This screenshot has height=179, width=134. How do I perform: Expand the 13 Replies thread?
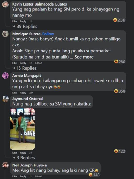pyautogui.click(x=25, y=68)
